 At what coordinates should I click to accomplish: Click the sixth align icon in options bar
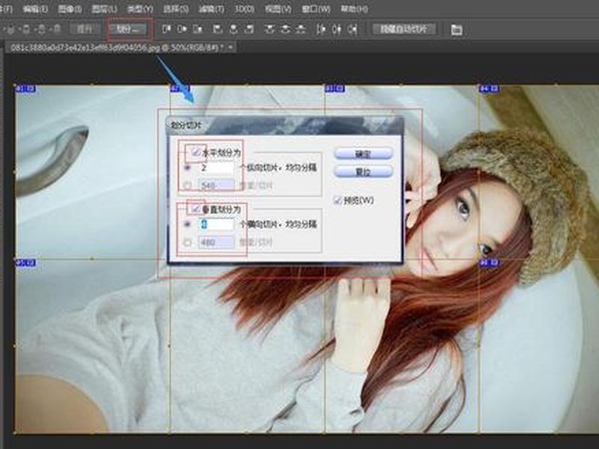pyautogui.click(x=249, y=29)
